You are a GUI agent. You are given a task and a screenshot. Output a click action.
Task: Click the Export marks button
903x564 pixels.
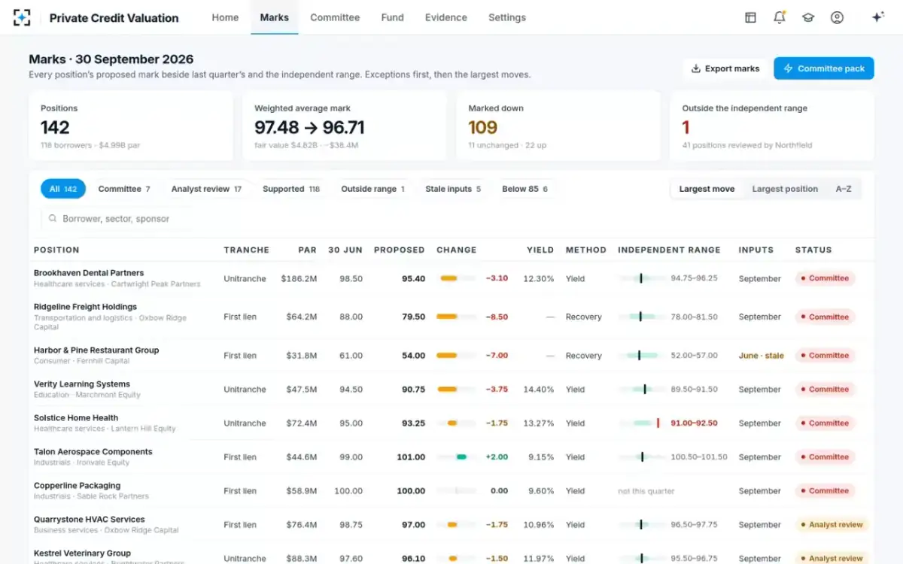click(725, 68)
